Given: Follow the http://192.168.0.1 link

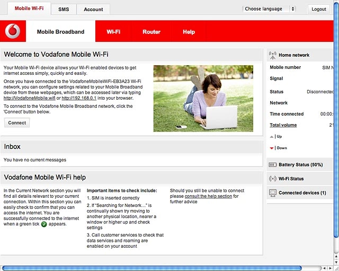Looking at the screenshot, I should pyautogui.click(x=79, y=98).
